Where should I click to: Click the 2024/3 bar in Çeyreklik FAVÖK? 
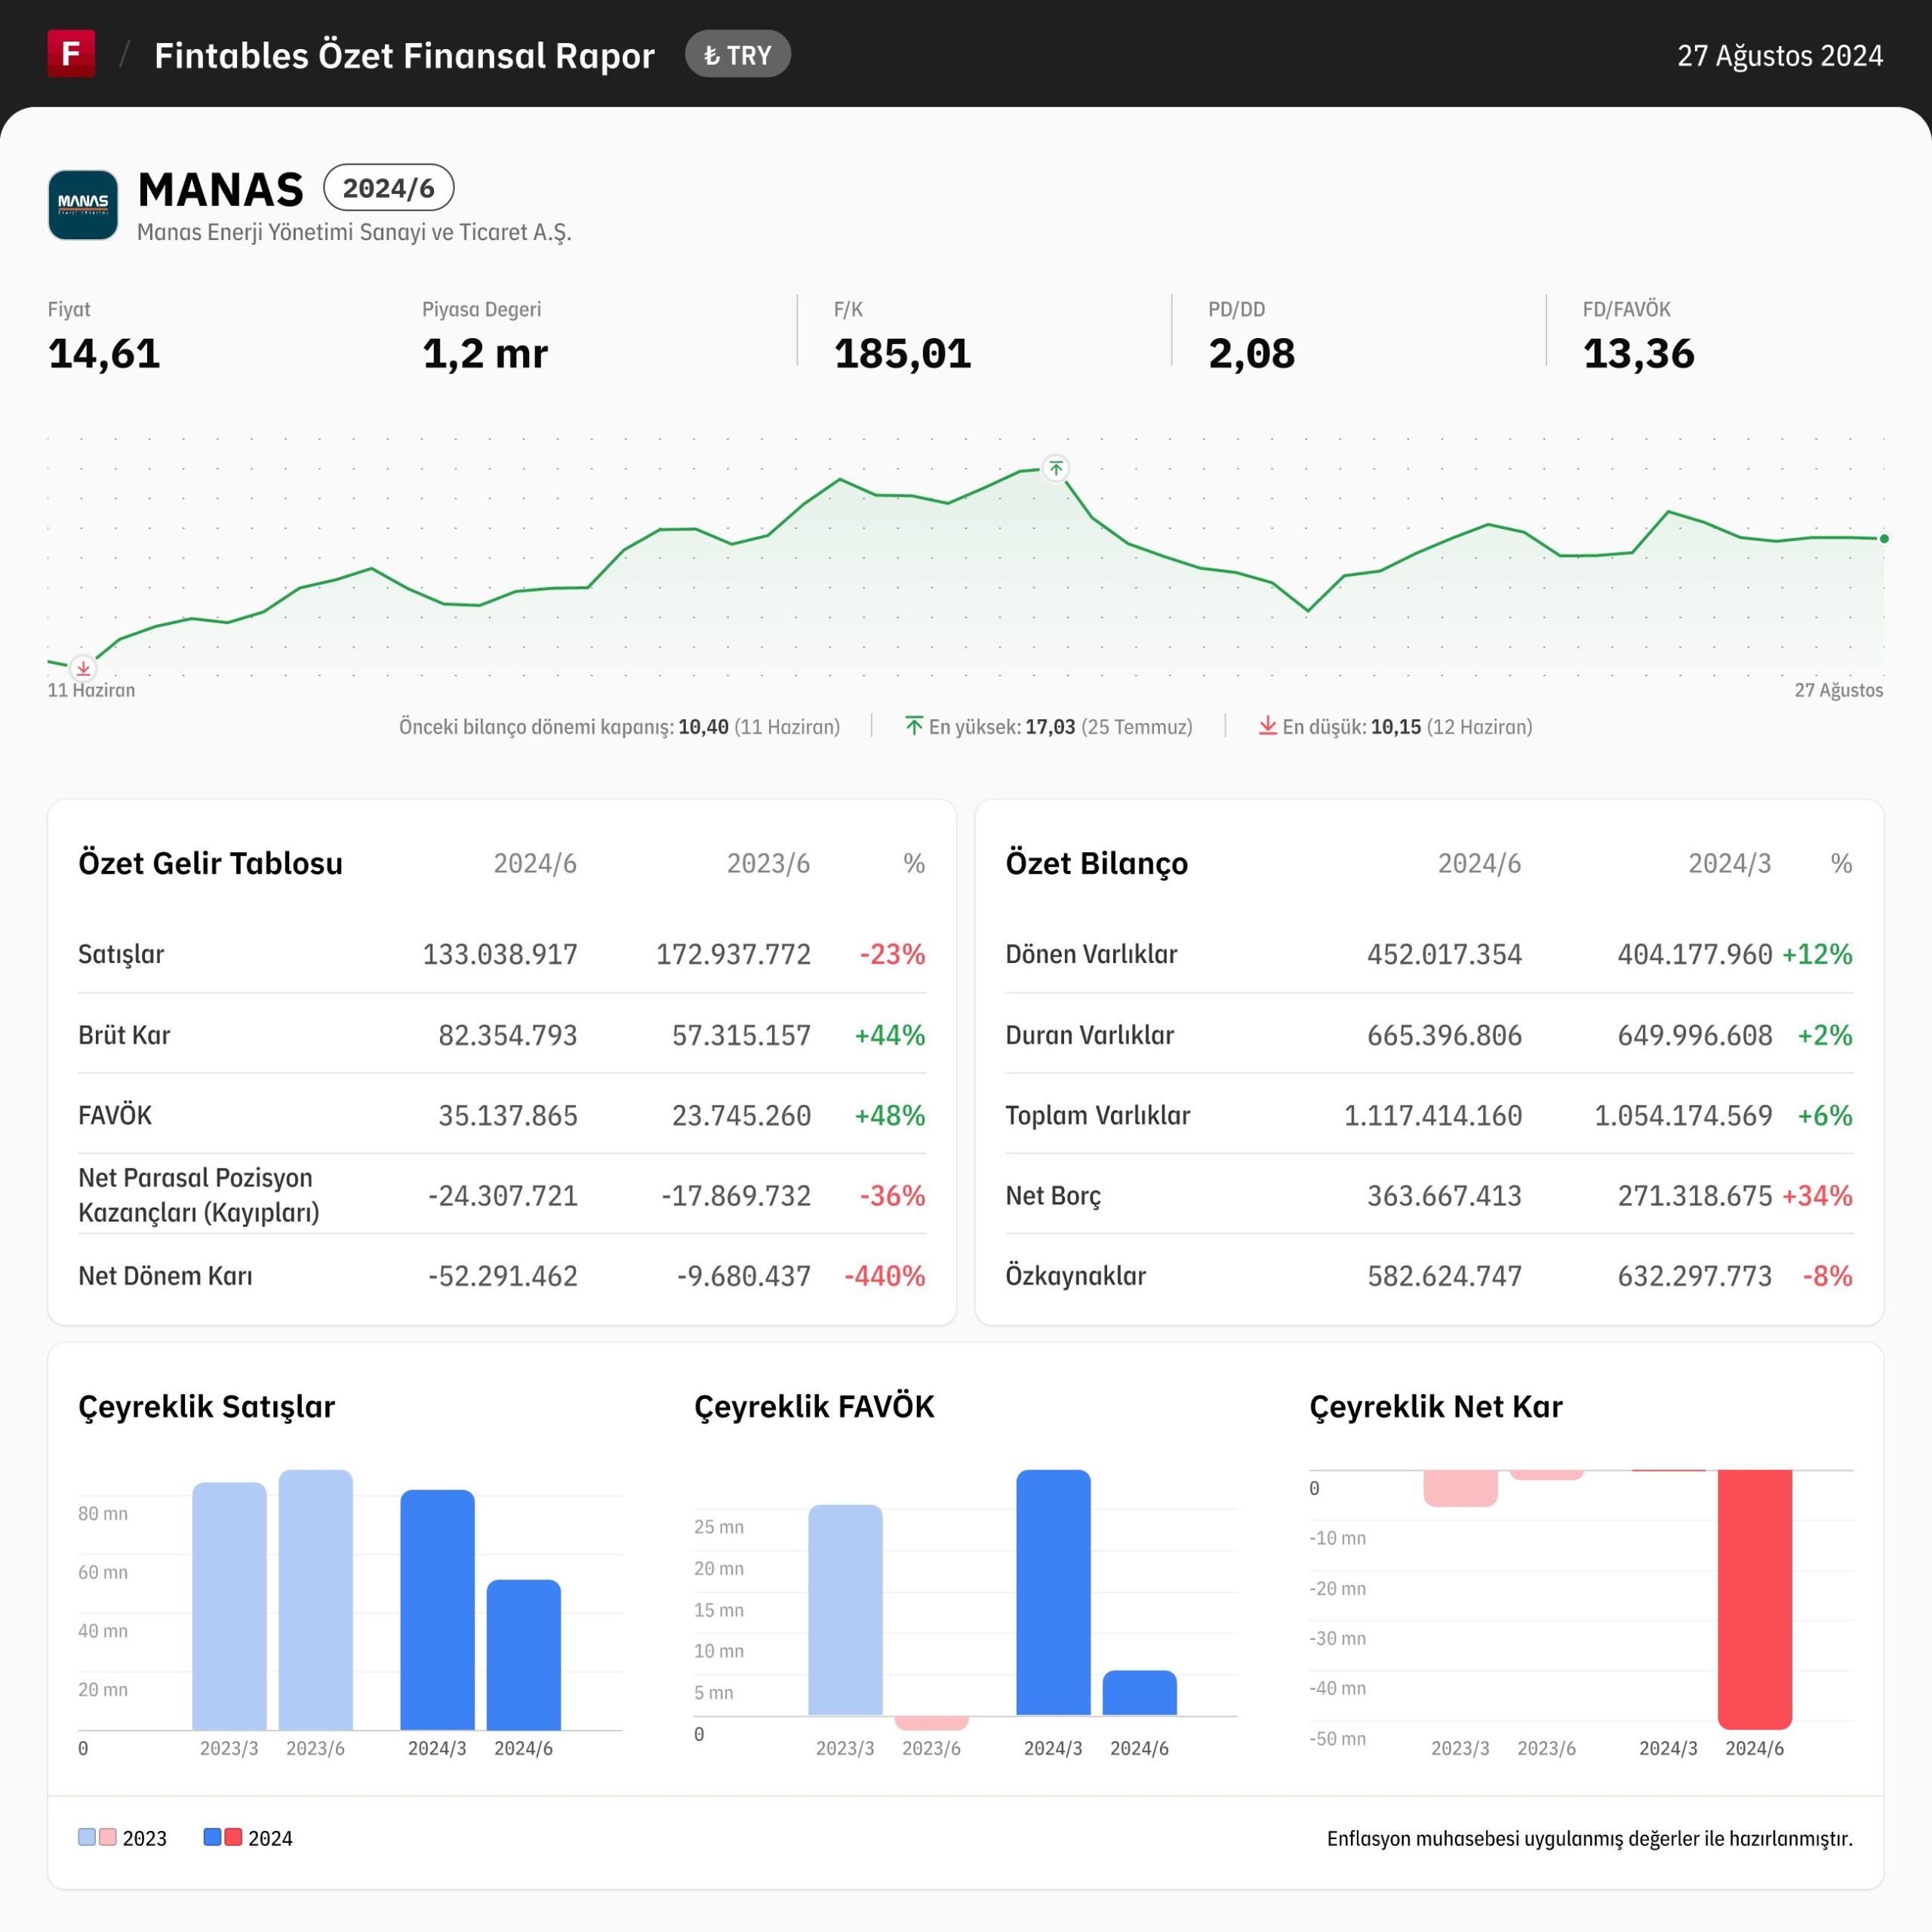click(1053, 1593)
